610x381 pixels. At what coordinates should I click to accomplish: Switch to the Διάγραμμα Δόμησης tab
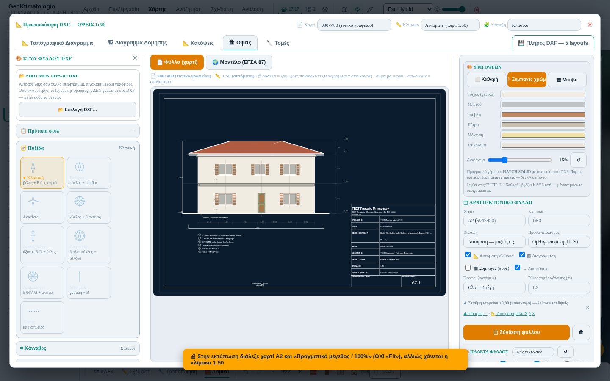[x=137, y=43]
